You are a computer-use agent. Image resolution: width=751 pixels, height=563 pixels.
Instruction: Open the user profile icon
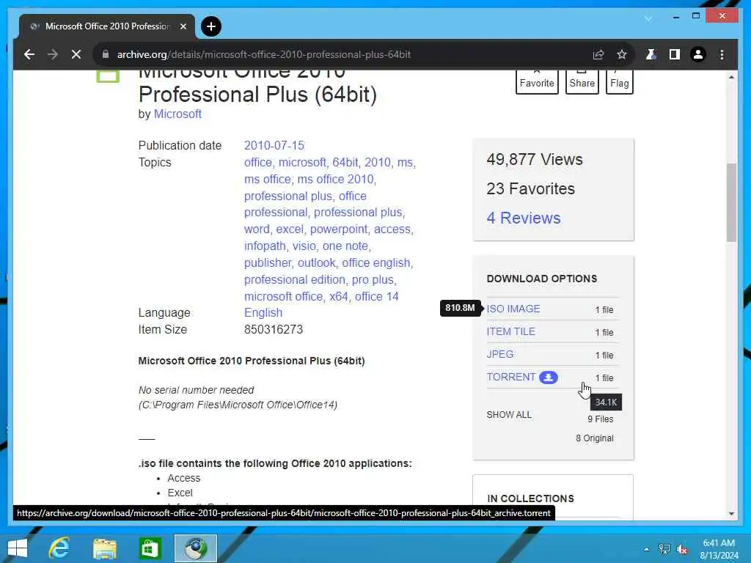click(x=698, y=54)
